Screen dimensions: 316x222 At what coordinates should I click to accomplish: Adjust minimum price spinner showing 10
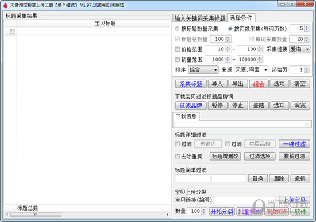pos(218,49)
